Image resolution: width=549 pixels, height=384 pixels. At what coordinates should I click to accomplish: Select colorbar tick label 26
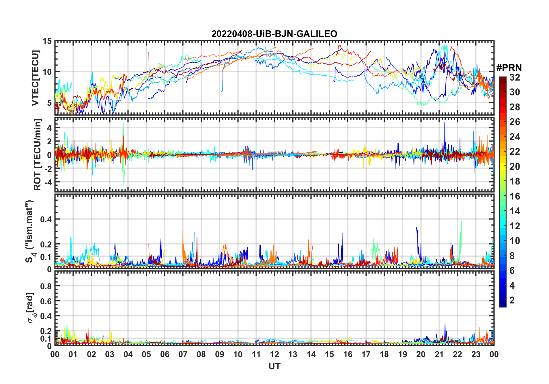point(515,122)
